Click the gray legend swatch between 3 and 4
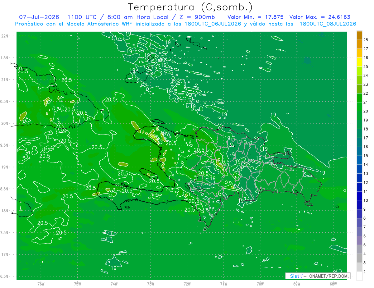374x288 pixels. coord(359,258)
